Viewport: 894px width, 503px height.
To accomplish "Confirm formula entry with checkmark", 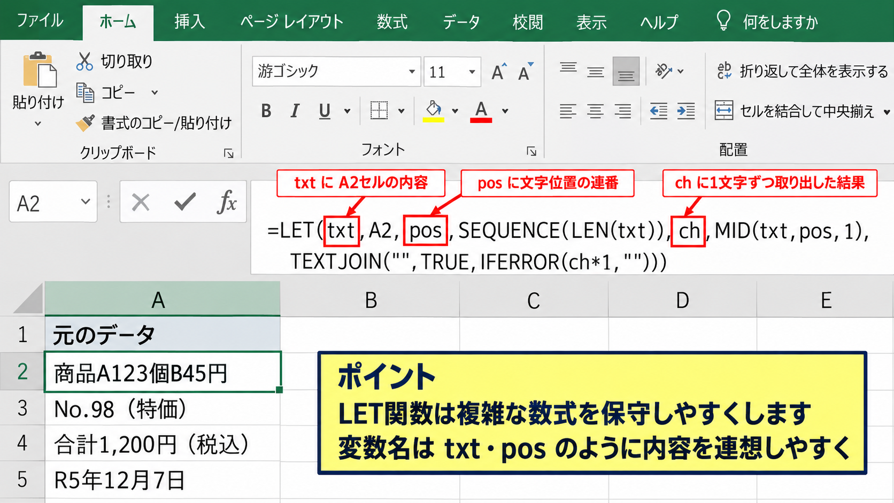I will click(185, 202).
